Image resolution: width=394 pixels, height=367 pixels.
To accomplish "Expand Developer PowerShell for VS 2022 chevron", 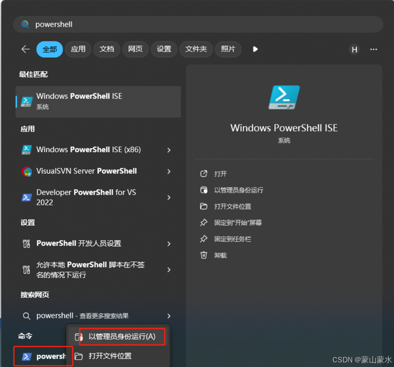I will click(x=169, y=198).
